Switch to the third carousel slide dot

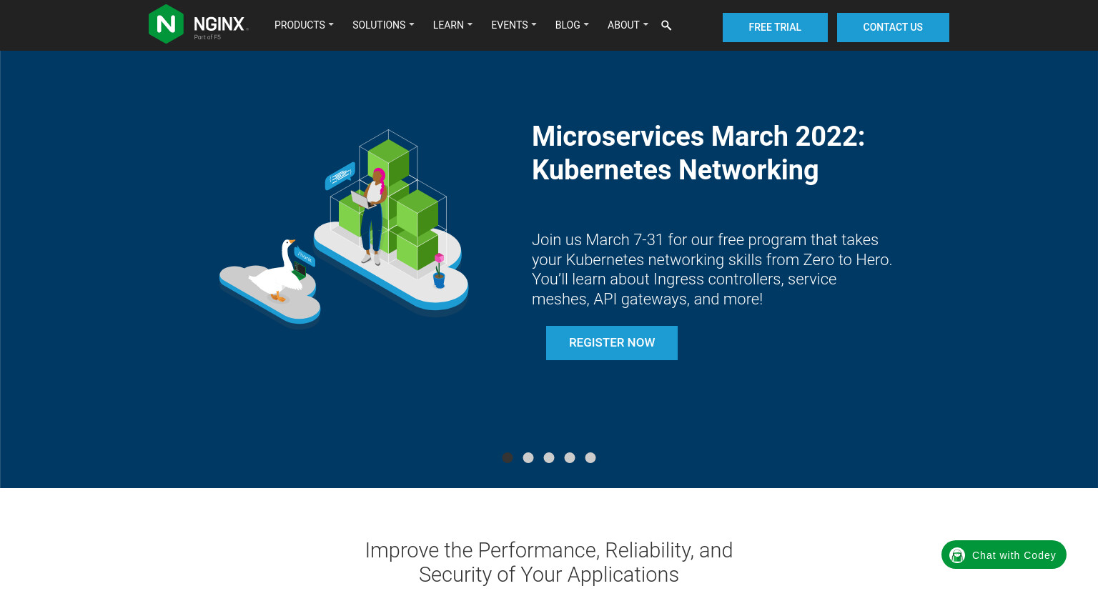(x=549, y=458)
